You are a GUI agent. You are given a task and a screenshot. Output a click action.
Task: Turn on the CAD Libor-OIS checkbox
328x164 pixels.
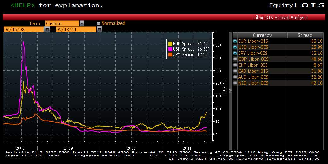tap(235, 71)
